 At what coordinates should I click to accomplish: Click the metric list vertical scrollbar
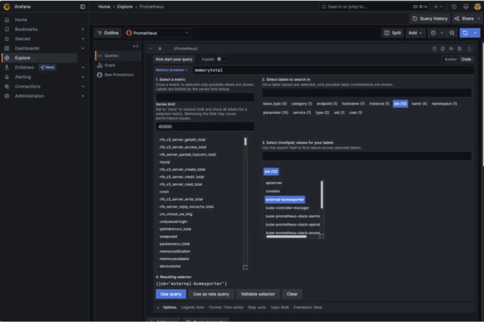245,142
